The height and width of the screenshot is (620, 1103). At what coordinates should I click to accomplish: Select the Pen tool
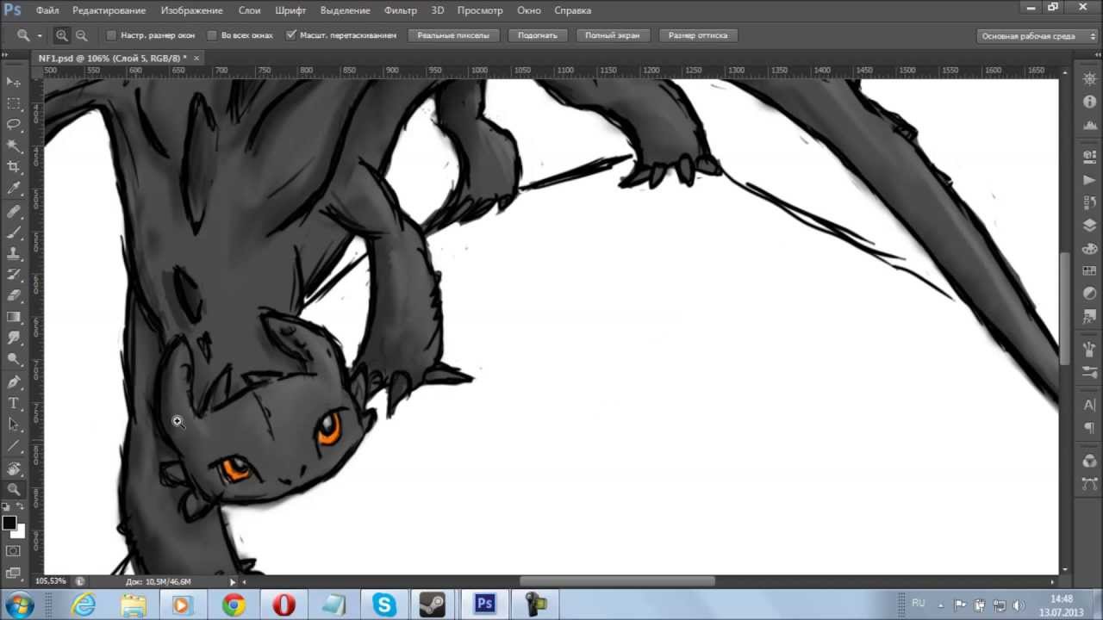pos(14,382)
